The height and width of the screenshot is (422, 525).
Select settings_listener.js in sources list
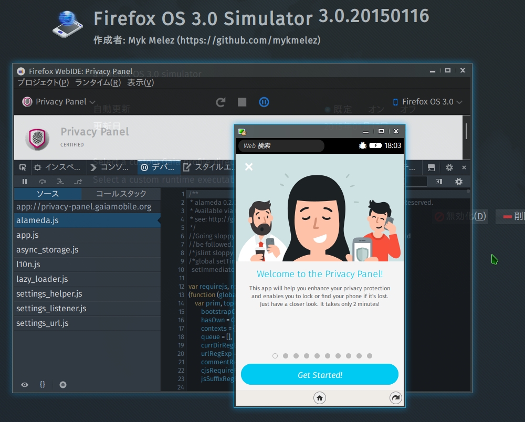point(87,309)
